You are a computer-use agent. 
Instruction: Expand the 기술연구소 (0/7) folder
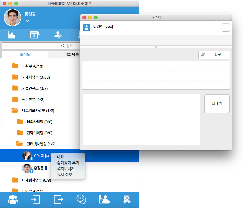[15, 88]
